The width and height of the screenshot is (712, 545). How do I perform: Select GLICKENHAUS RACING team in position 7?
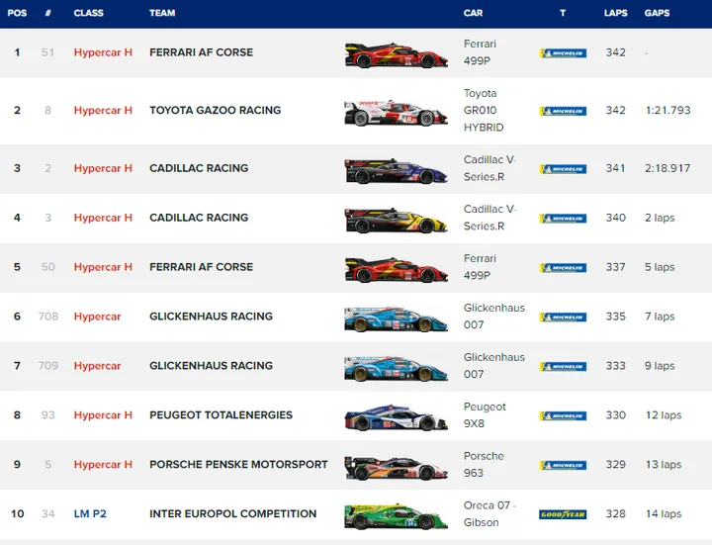pyautogui.click(x=212, y=366)
